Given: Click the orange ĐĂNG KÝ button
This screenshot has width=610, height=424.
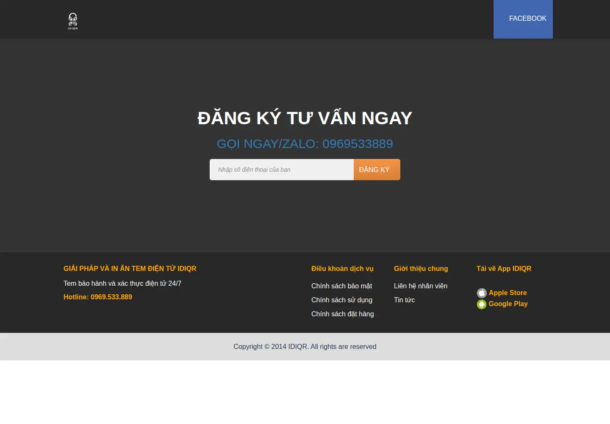Looking at the screenshot, I should (x=377, y=170).
